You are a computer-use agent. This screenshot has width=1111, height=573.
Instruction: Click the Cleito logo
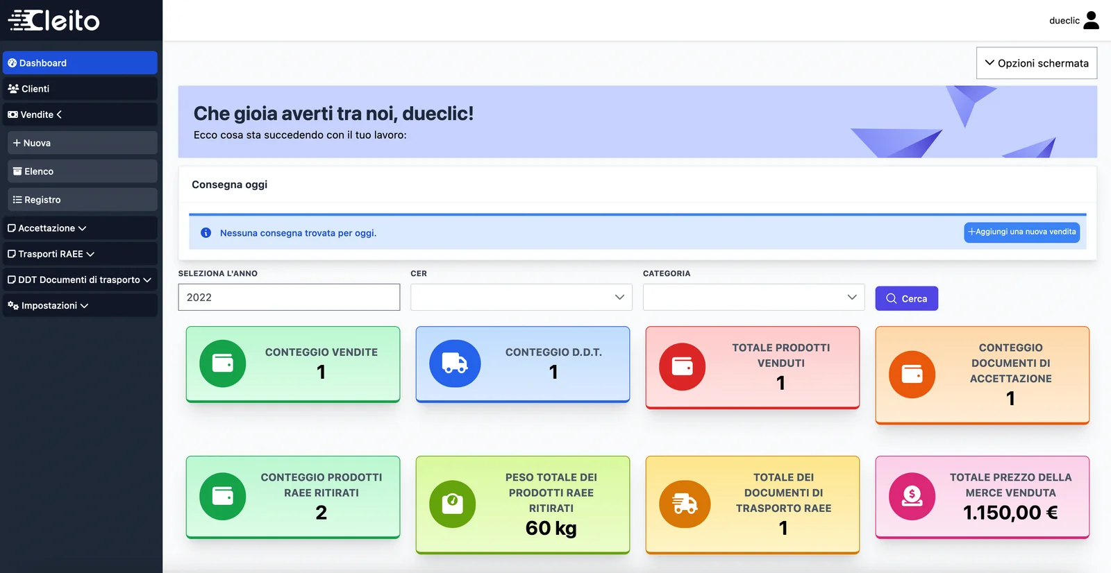tap(53, 20)
